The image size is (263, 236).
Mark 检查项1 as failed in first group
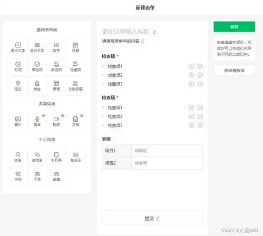191,66
